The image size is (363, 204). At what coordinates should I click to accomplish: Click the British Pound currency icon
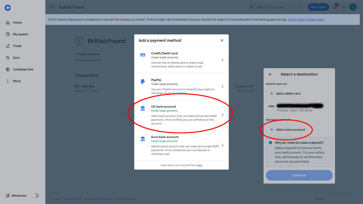(x=79, y=41)
